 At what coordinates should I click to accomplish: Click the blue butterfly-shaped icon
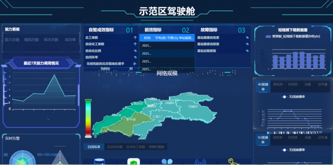pyautogui.click(x=167, y=162)
